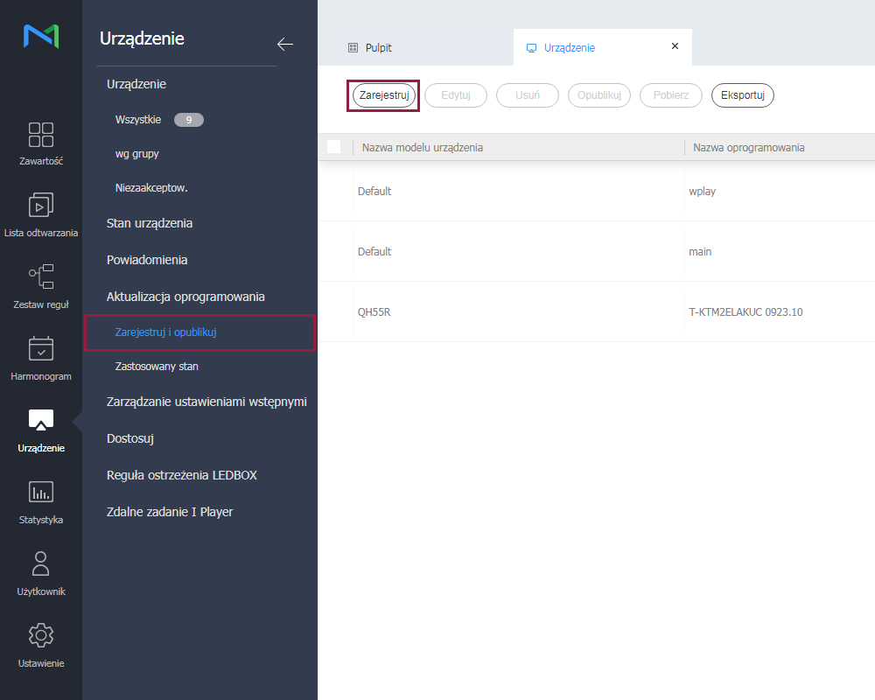Open the Harmonogram schedule section

click(41, 358)
